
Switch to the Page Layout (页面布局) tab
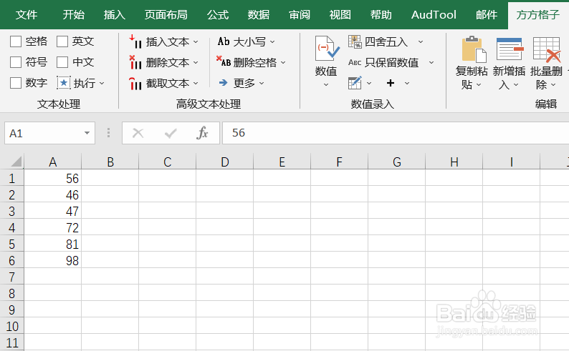pyautogui.click(x=166, y=14)
